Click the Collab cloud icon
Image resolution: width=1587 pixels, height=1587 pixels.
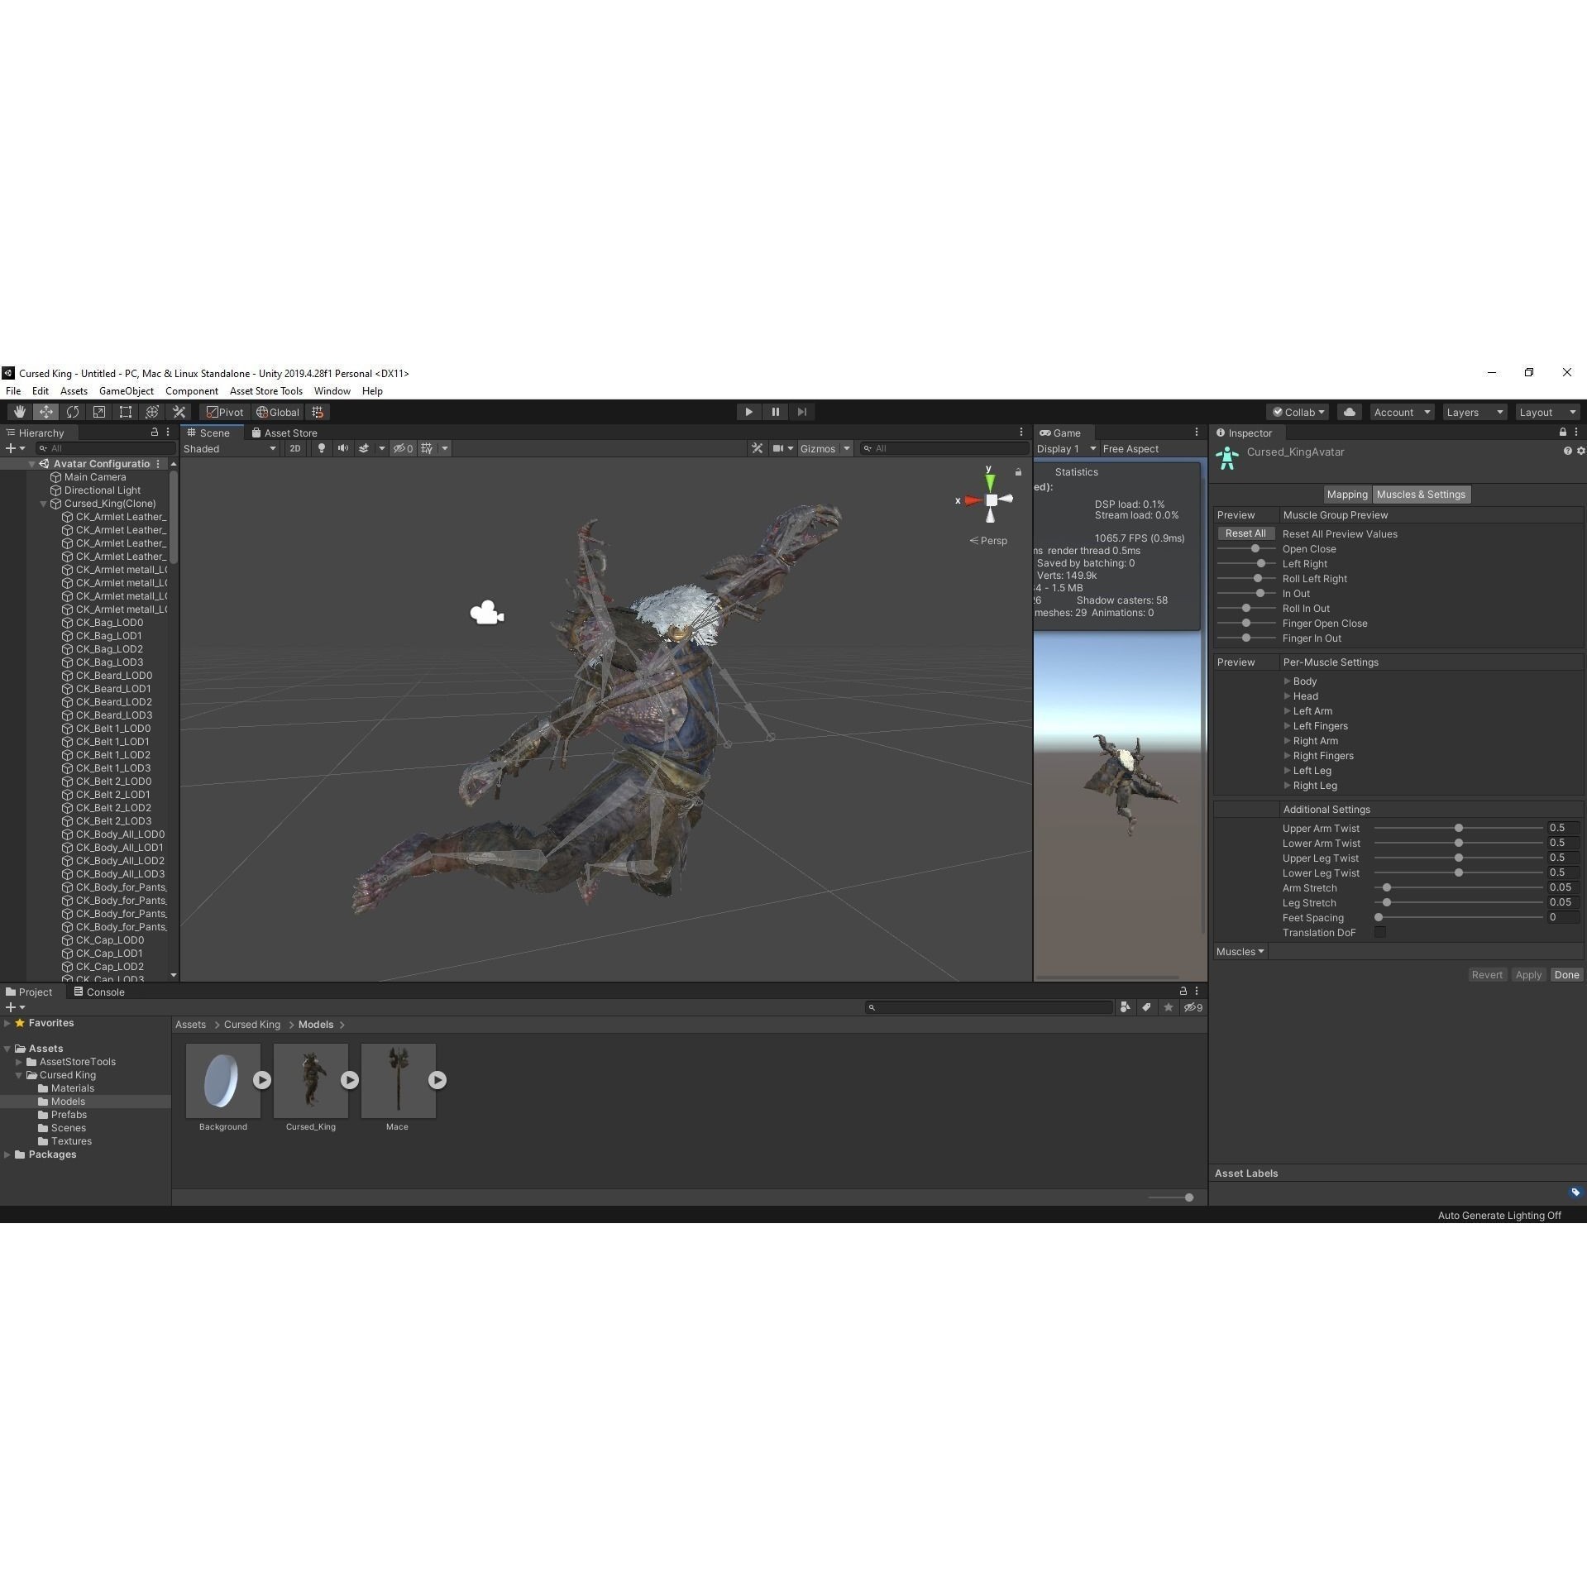click(1349, 411)
